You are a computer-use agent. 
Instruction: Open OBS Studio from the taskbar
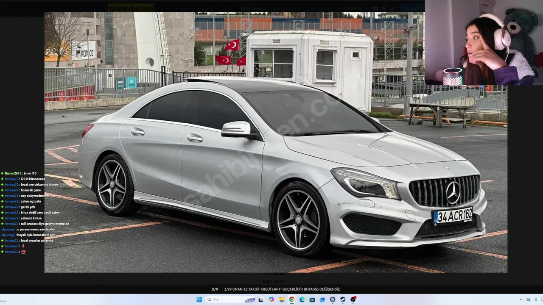tap(353, 299)
